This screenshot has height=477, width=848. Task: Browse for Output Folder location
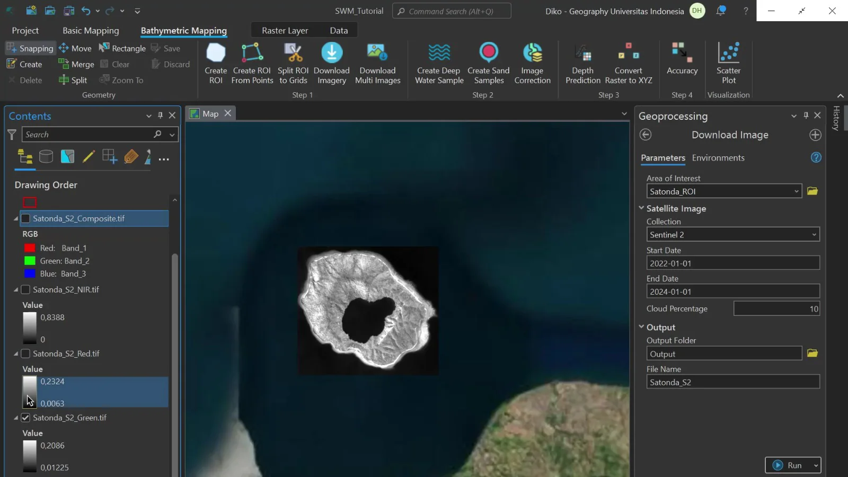(x=812, y=353)
